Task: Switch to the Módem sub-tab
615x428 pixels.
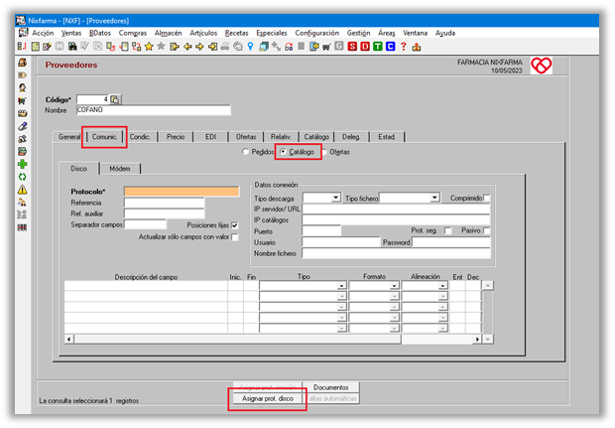Action: pyautogui.click(x=120, y=169)
